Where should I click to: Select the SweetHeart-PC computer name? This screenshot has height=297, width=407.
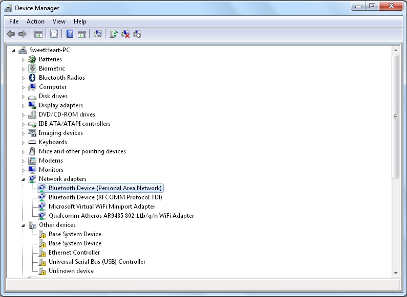pos(50,50)
